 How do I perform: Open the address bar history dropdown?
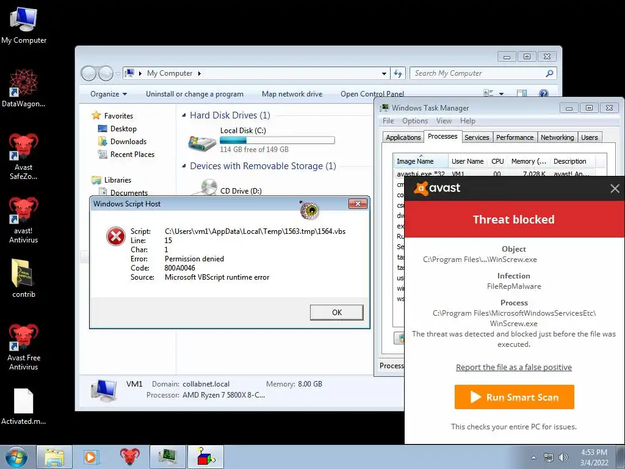(384, 73)
